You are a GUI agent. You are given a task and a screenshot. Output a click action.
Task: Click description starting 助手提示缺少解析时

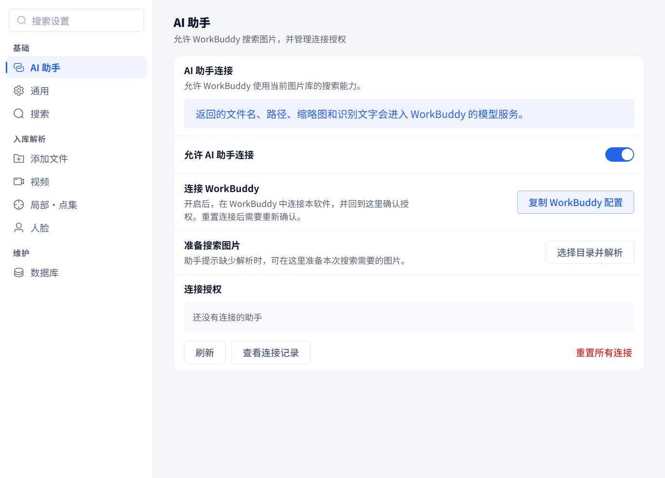pos(296,260)
